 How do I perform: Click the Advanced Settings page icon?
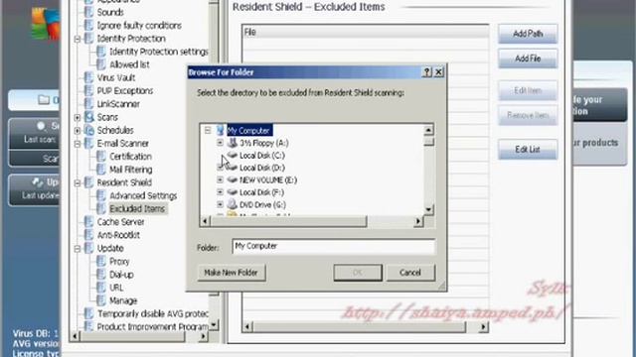101,195
